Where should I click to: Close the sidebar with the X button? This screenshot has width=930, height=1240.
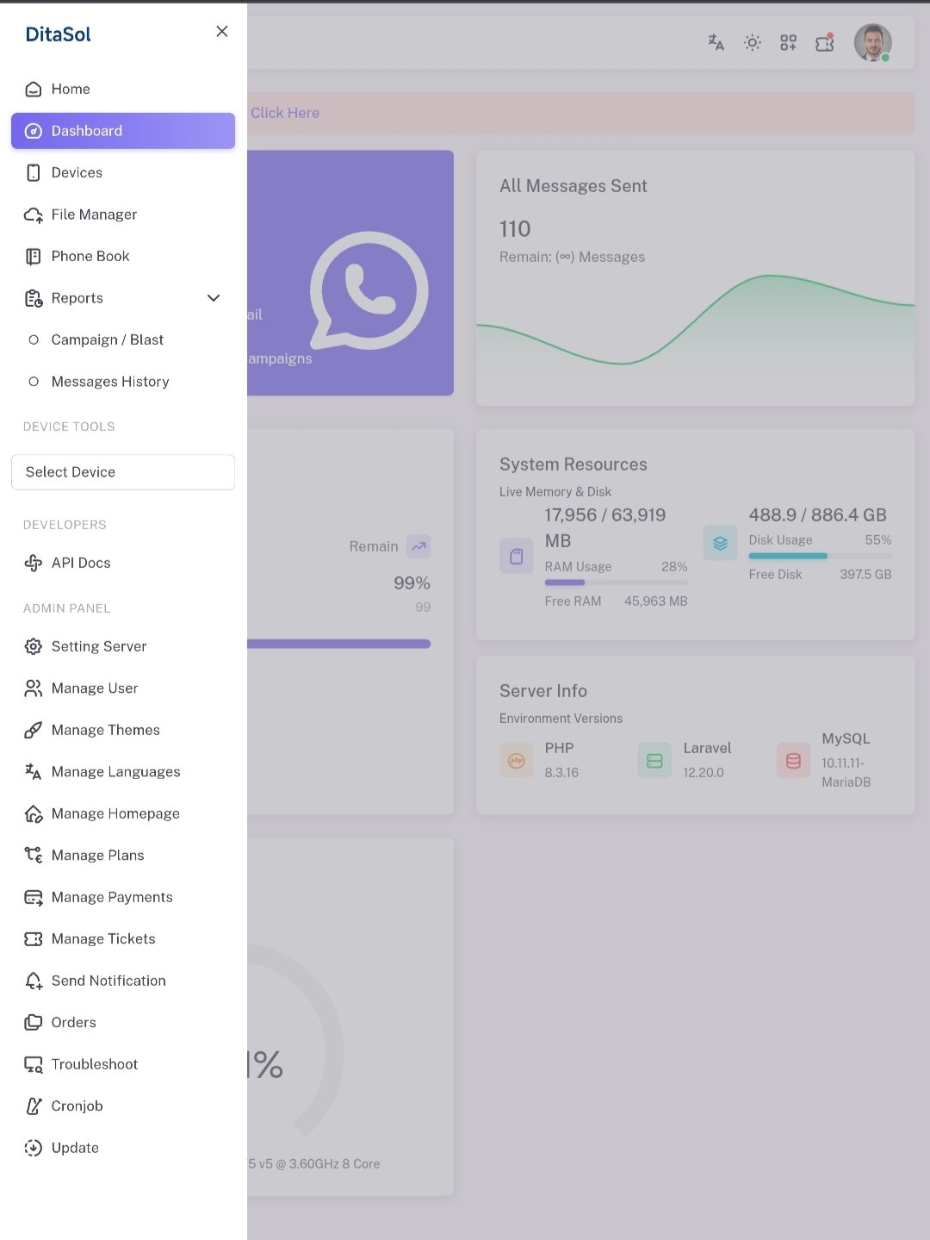tap(221, 31)
